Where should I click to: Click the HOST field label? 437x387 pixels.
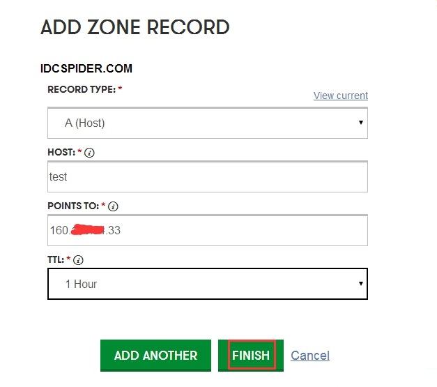point(61,152)
